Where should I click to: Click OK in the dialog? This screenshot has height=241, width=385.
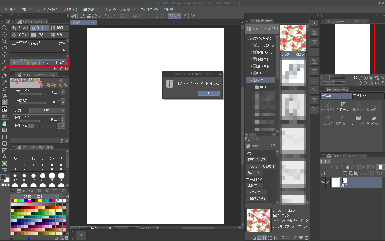(x=209, y=93)
